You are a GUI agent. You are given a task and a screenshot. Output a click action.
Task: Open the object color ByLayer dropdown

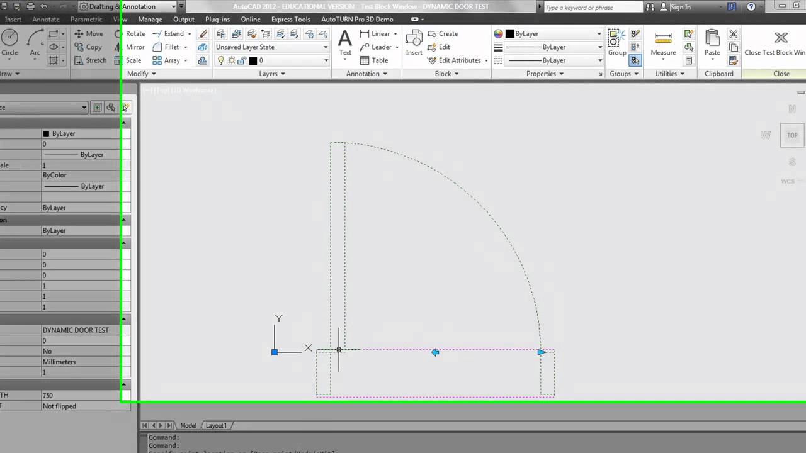tap(554, 34)
